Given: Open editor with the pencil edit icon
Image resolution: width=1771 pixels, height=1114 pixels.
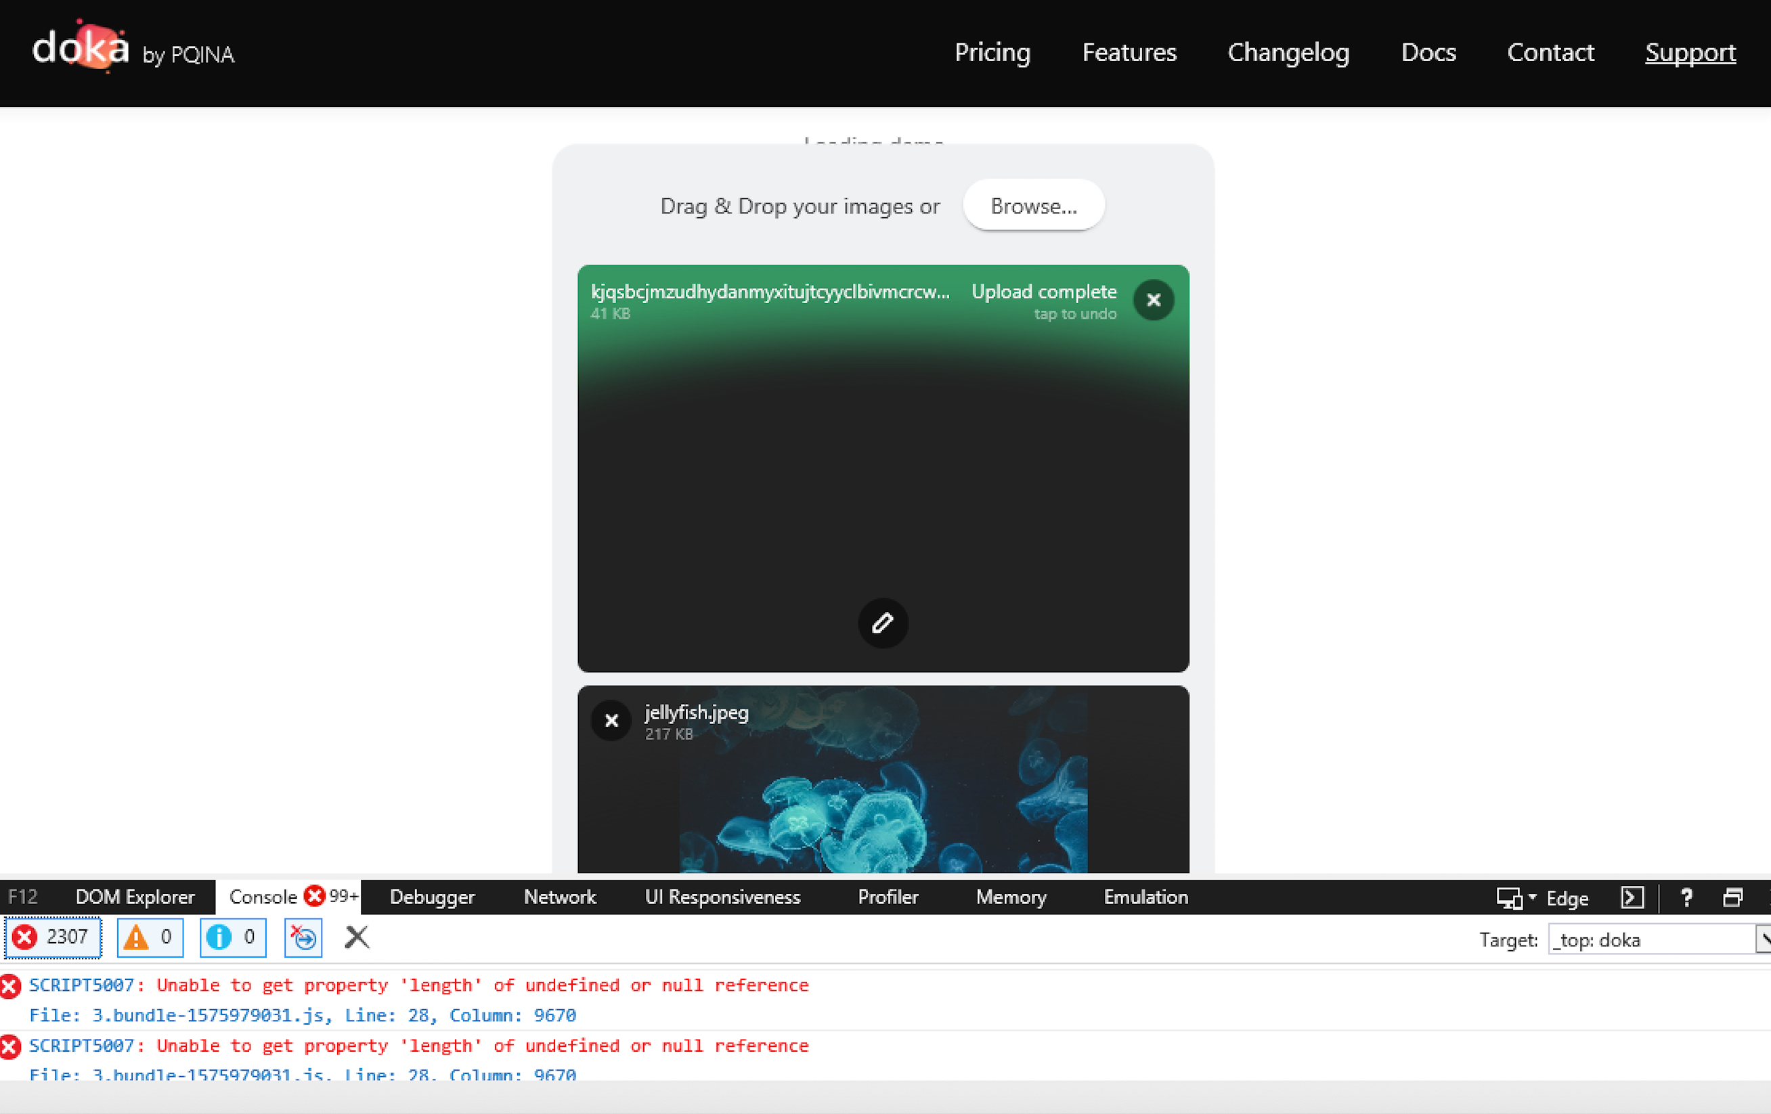Looking at the screenshot, I should coord(883,623).
